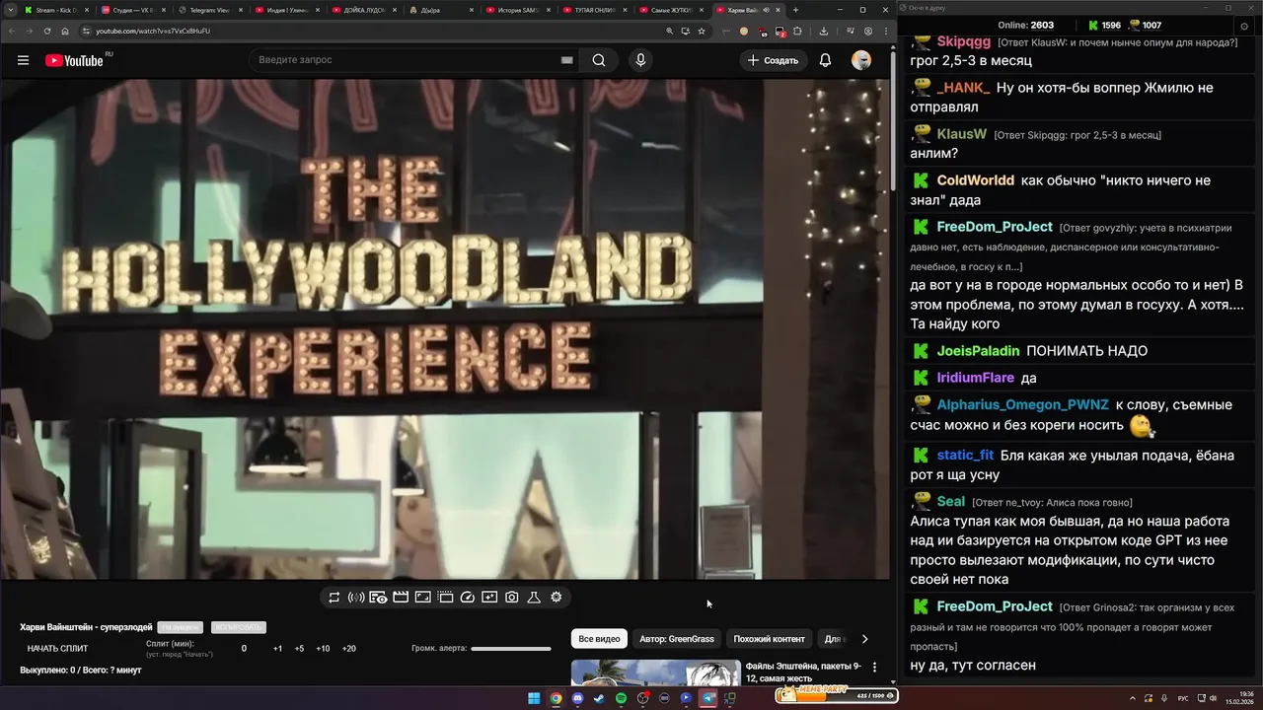This screenshot has width=1263, height=710.
Task: Open extension settings gear icon
Action: (x=557, y=598)
